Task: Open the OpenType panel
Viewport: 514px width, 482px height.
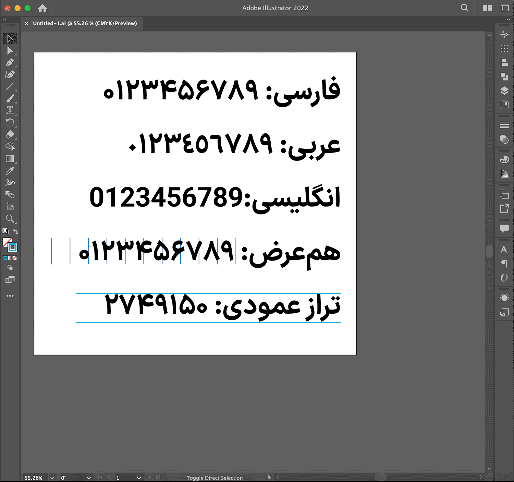Action: coord(504,277)
